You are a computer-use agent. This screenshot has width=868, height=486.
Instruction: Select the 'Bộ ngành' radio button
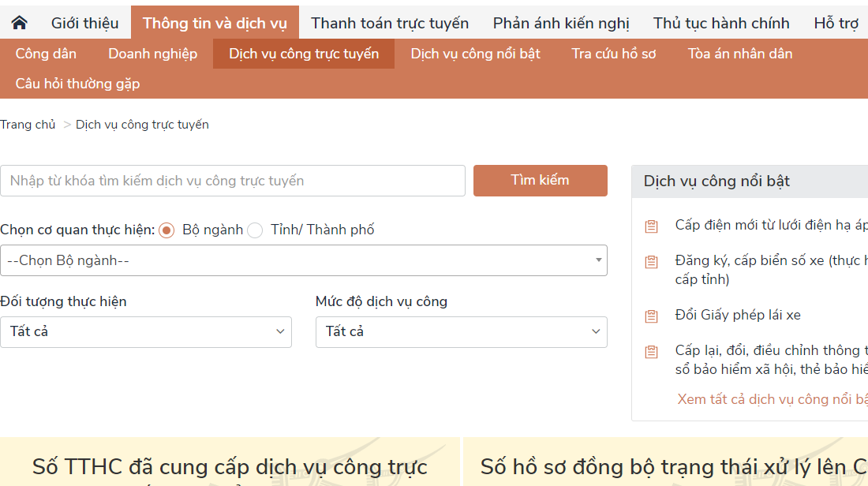(x=166, y=230)
